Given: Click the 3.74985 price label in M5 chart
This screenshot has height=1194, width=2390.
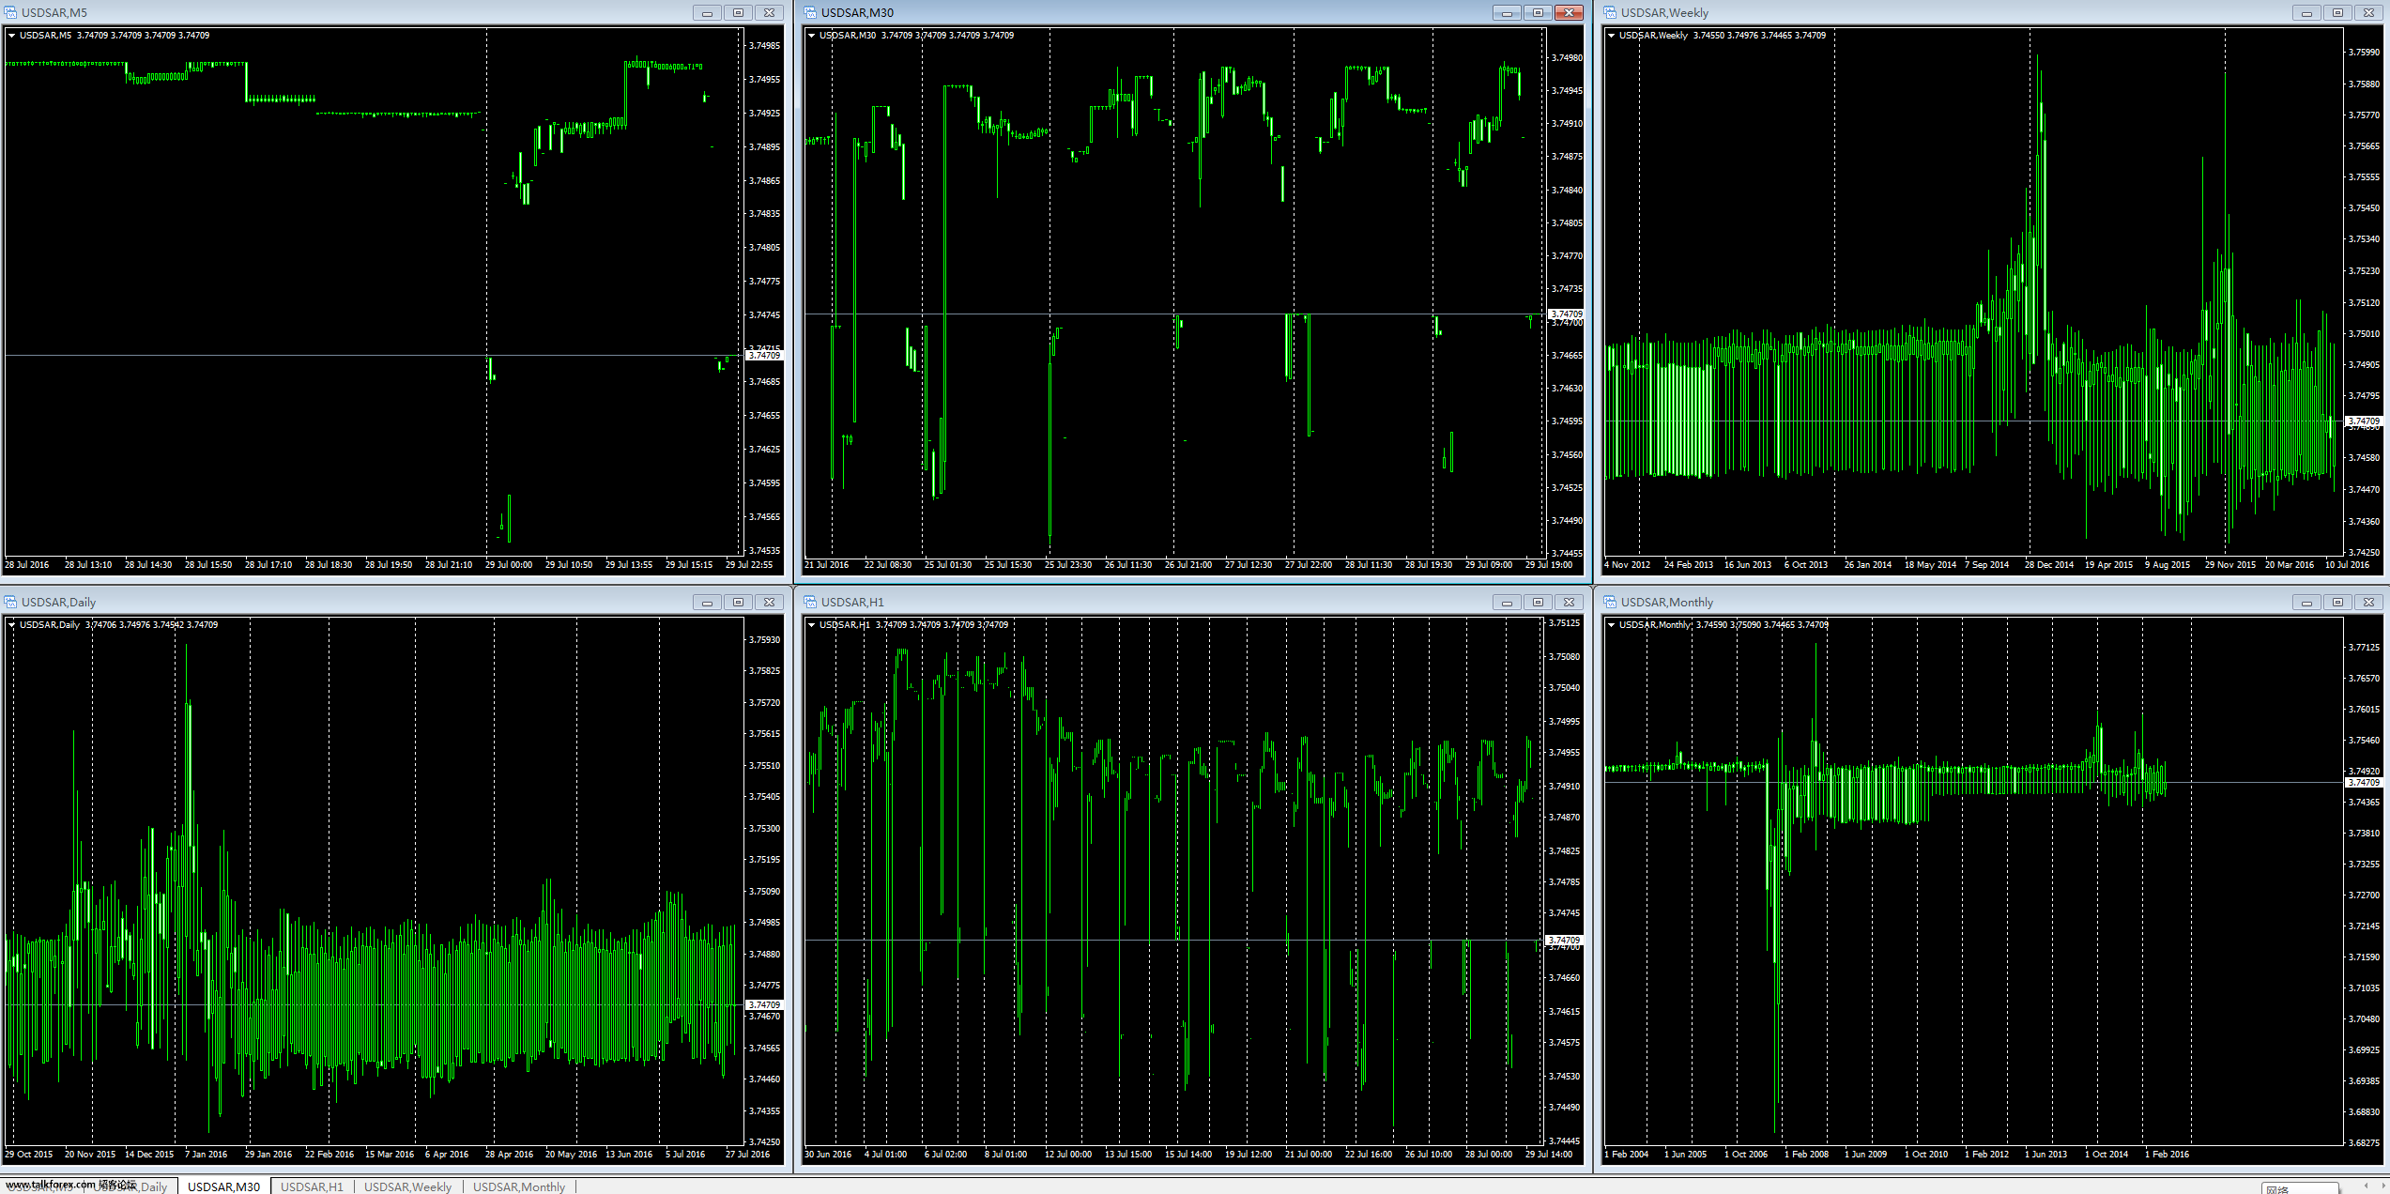Looking at the screenshot, I should [x=764, y=46].
